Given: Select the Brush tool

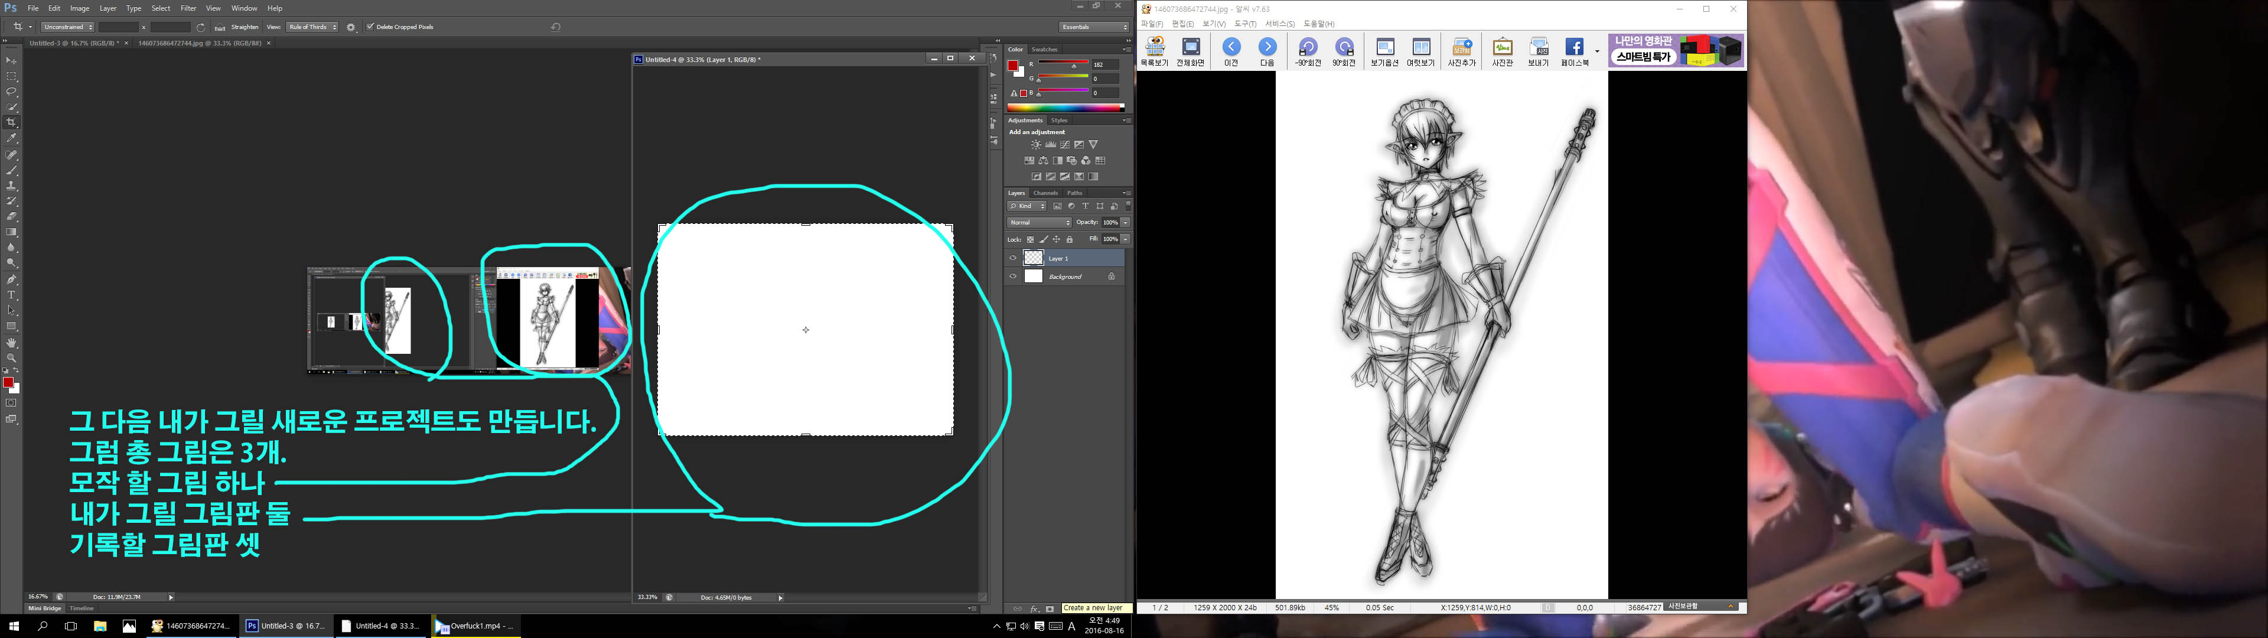Looking at the screenshot, I should click(x=11, y=170).
